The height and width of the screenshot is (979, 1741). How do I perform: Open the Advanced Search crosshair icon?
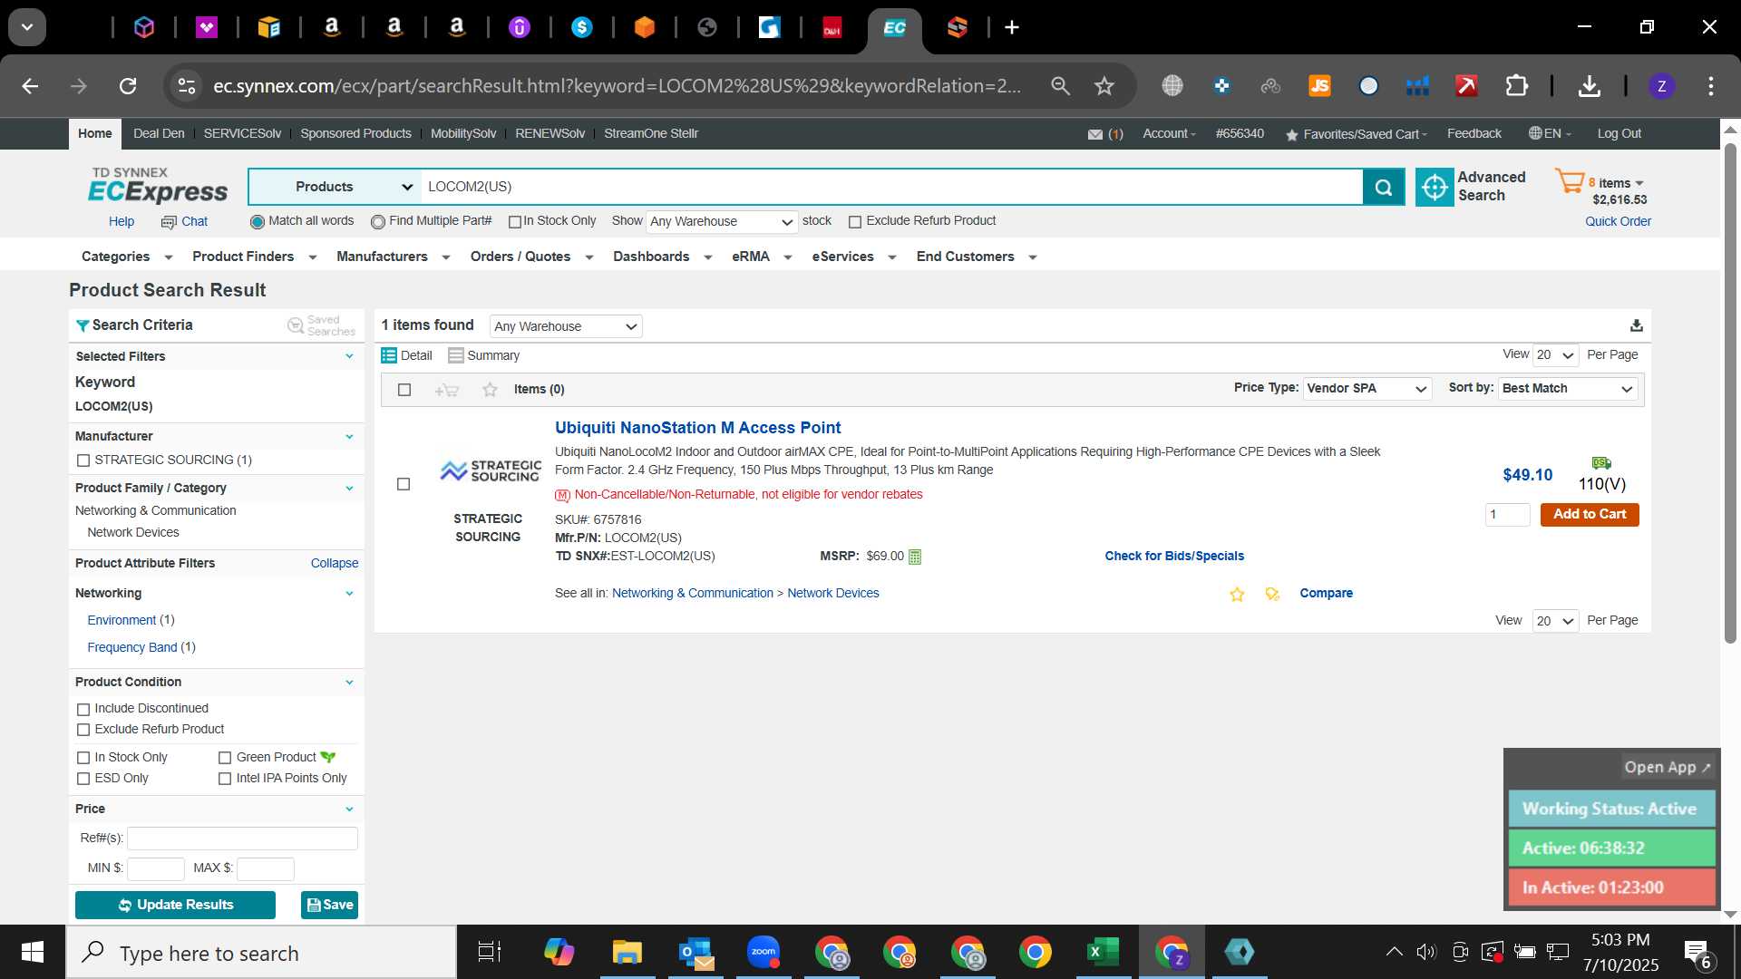point(1435,187)
